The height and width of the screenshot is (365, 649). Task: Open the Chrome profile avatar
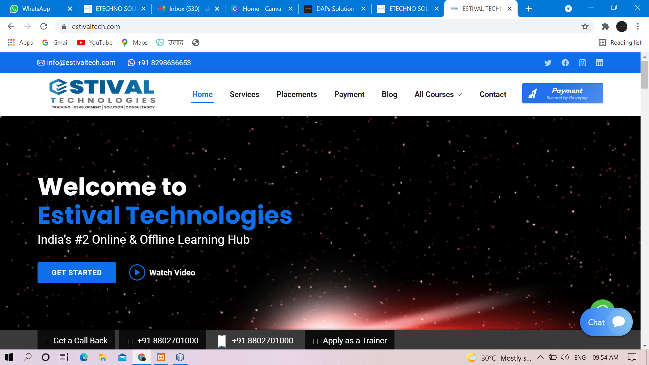622,26
